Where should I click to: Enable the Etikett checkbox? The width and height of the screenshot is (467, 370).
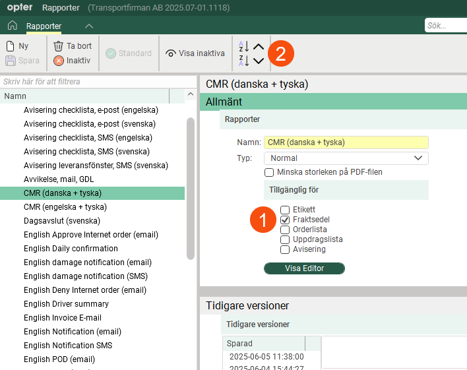point(286,210)
